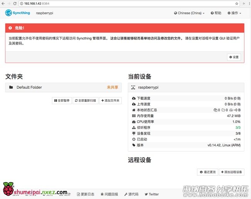This screenshot has width=251, height=199.
Task: Click the 全部重新扫描 rescan all button
Action: coord(85,101)
